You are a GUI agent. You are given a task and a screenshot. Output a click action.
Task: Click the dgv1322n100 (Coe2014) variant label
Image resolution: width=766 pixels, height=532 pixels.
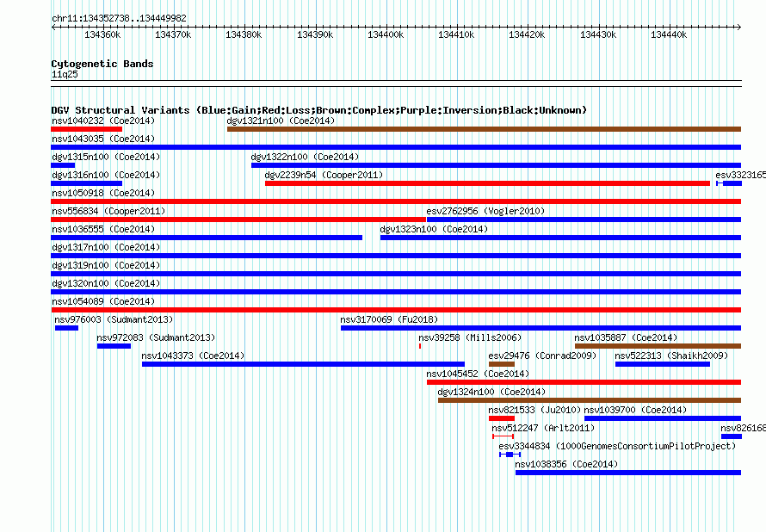tap(305, 157)
